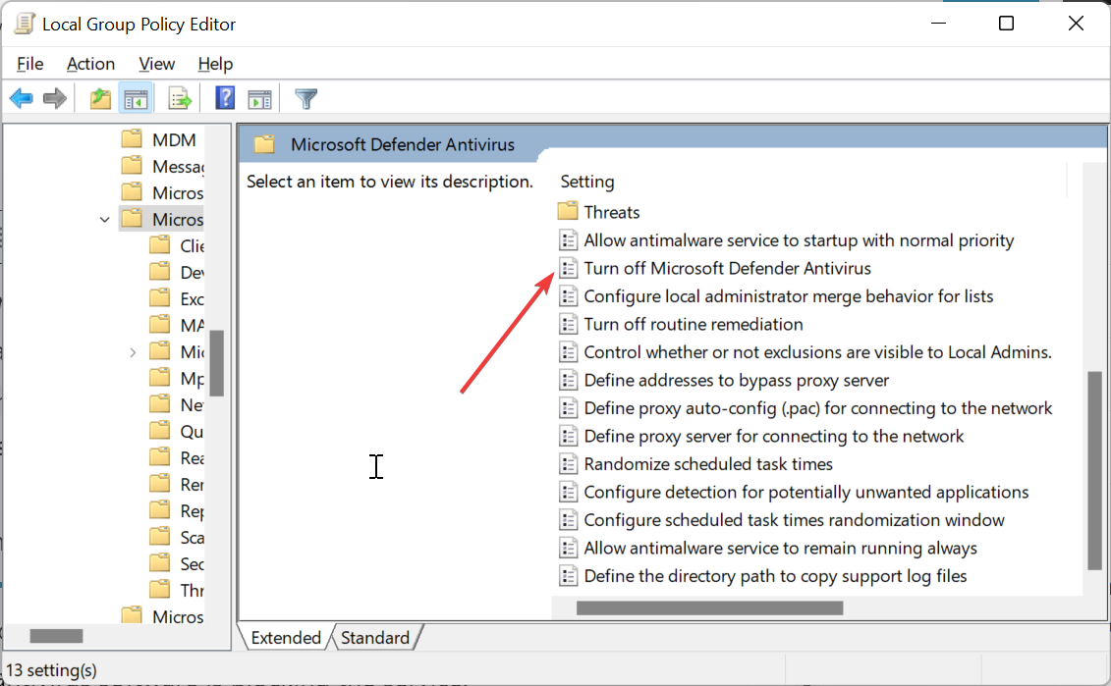1111x686 pixels.
Task: Click policy icon beside Turn off routine remediation
Action: click(x=568, y=324)
